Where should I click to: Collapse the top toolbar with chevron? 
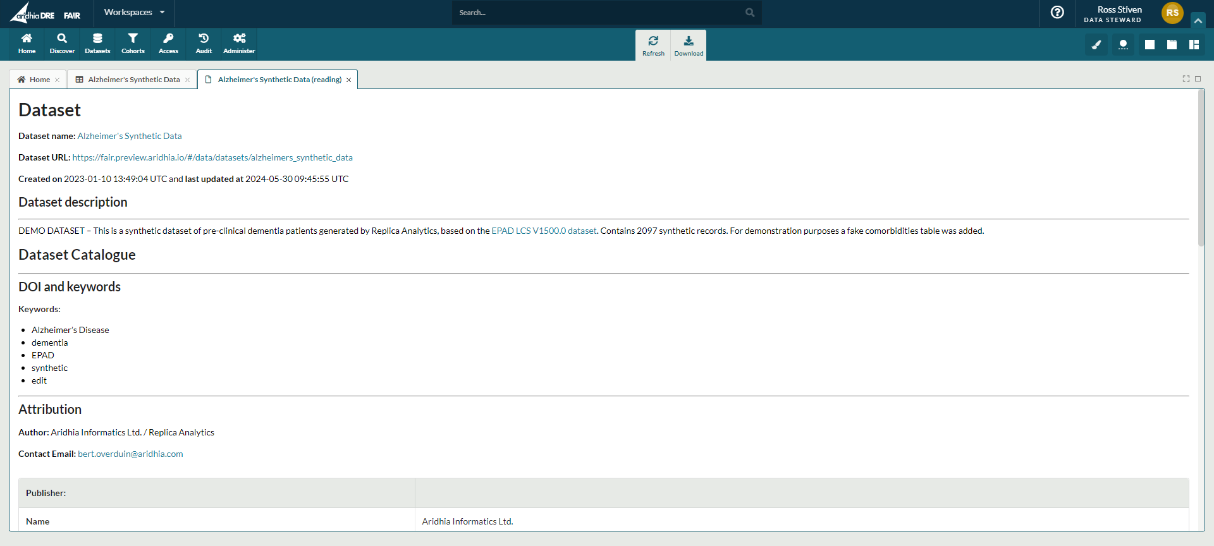click(x=1198, y=20)
